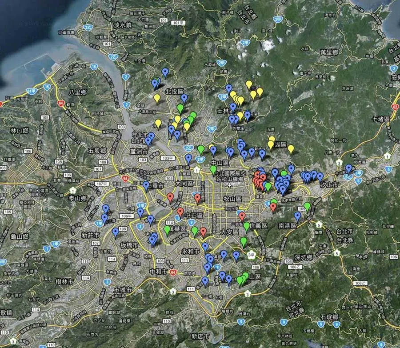Click the green pin left of 萬華區 label
The height and width of the screenshot is (348, 400).
167,230
